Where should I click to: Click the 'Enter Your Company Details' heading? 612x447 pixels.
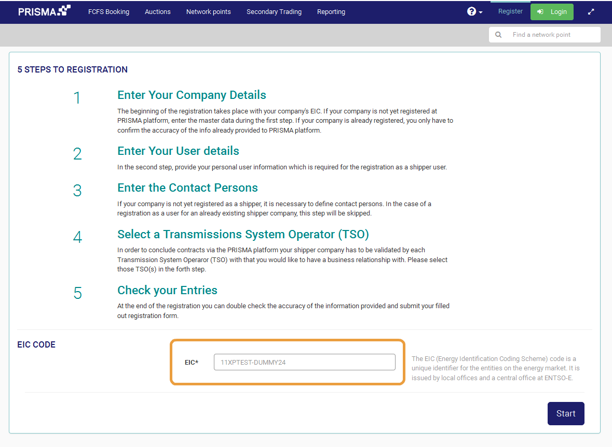(x=192, y=95)
